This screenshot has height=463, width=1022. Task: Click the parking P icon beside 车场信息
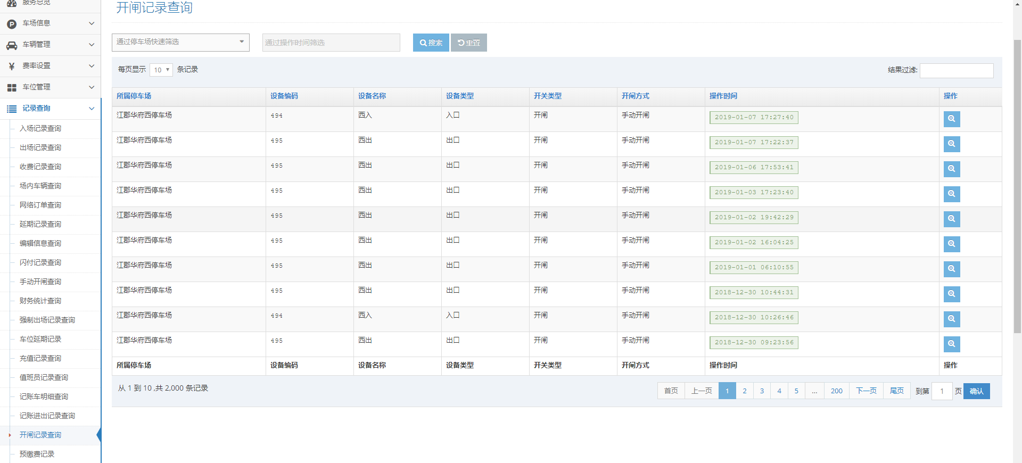tap(12, 24)
